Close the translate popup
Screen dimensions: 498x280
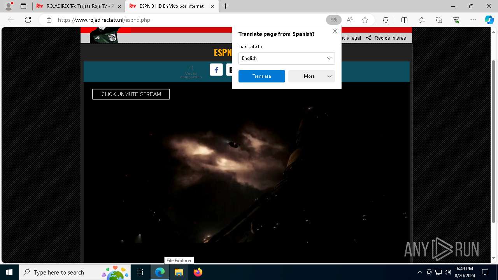click(335, 31)
